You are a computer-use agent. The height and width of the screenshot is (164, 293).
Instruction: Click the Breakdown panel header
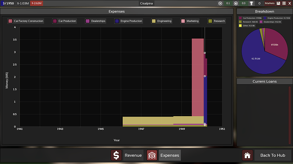click(265, 11)
